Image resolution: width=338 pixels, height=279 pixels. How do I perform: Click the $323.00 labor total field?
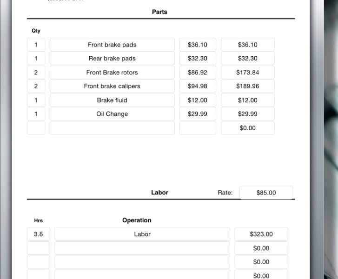[261, 234]
